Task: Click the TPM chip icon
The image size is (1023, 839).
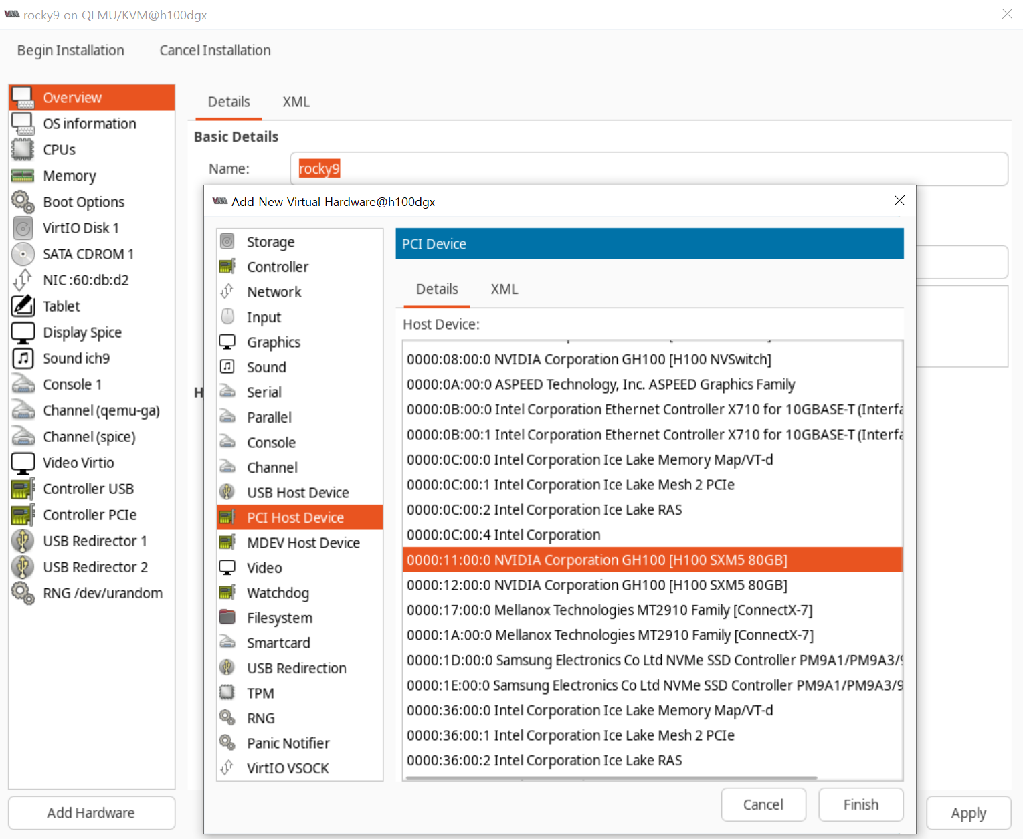Action: click(x=227, y=693)
